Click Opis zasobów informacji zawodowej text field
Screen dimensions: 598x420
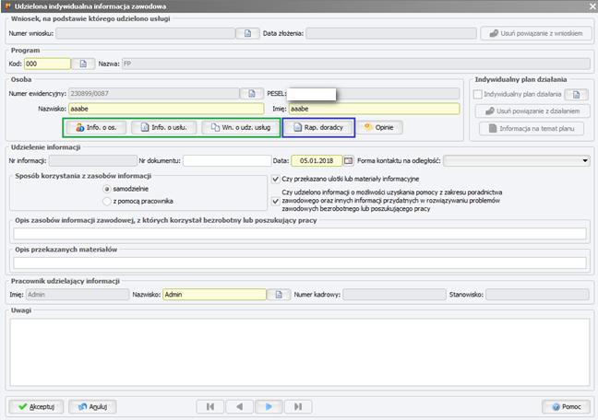coord(300,233)
